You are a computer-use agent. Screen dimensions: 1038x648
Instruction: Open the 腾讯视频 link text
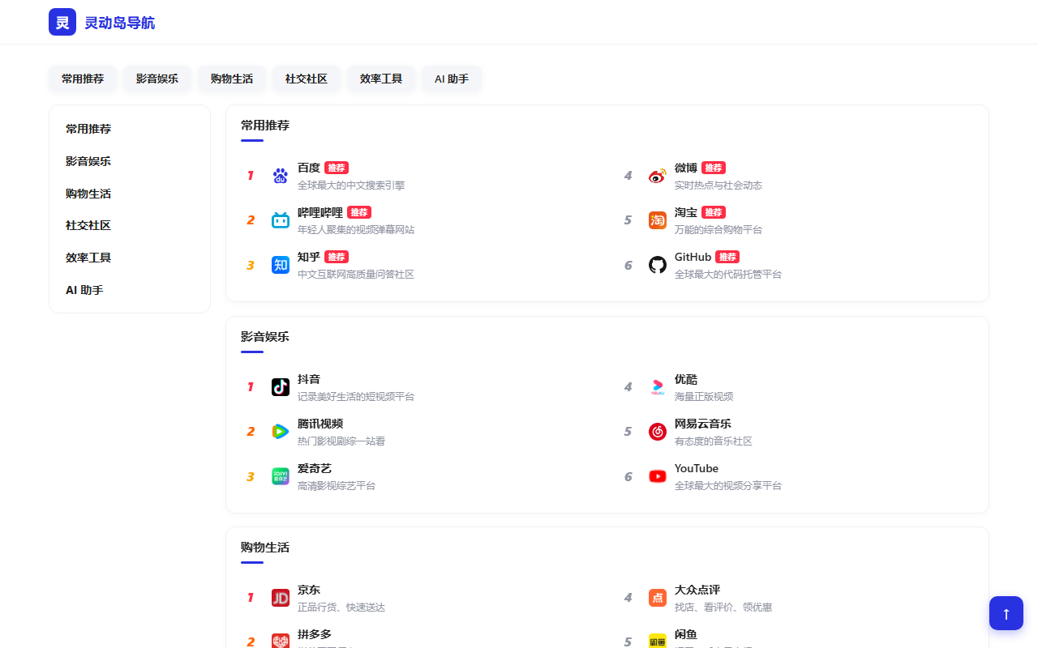[320, 424]
